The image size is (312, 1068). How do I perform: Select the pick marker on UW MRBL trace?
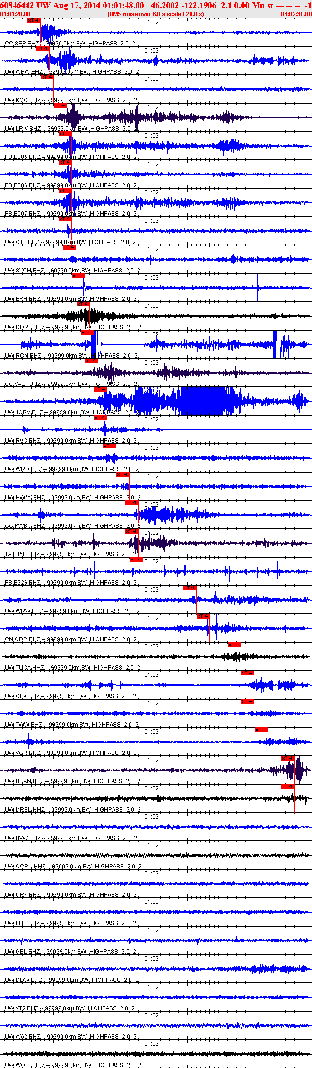pos(288,787)
